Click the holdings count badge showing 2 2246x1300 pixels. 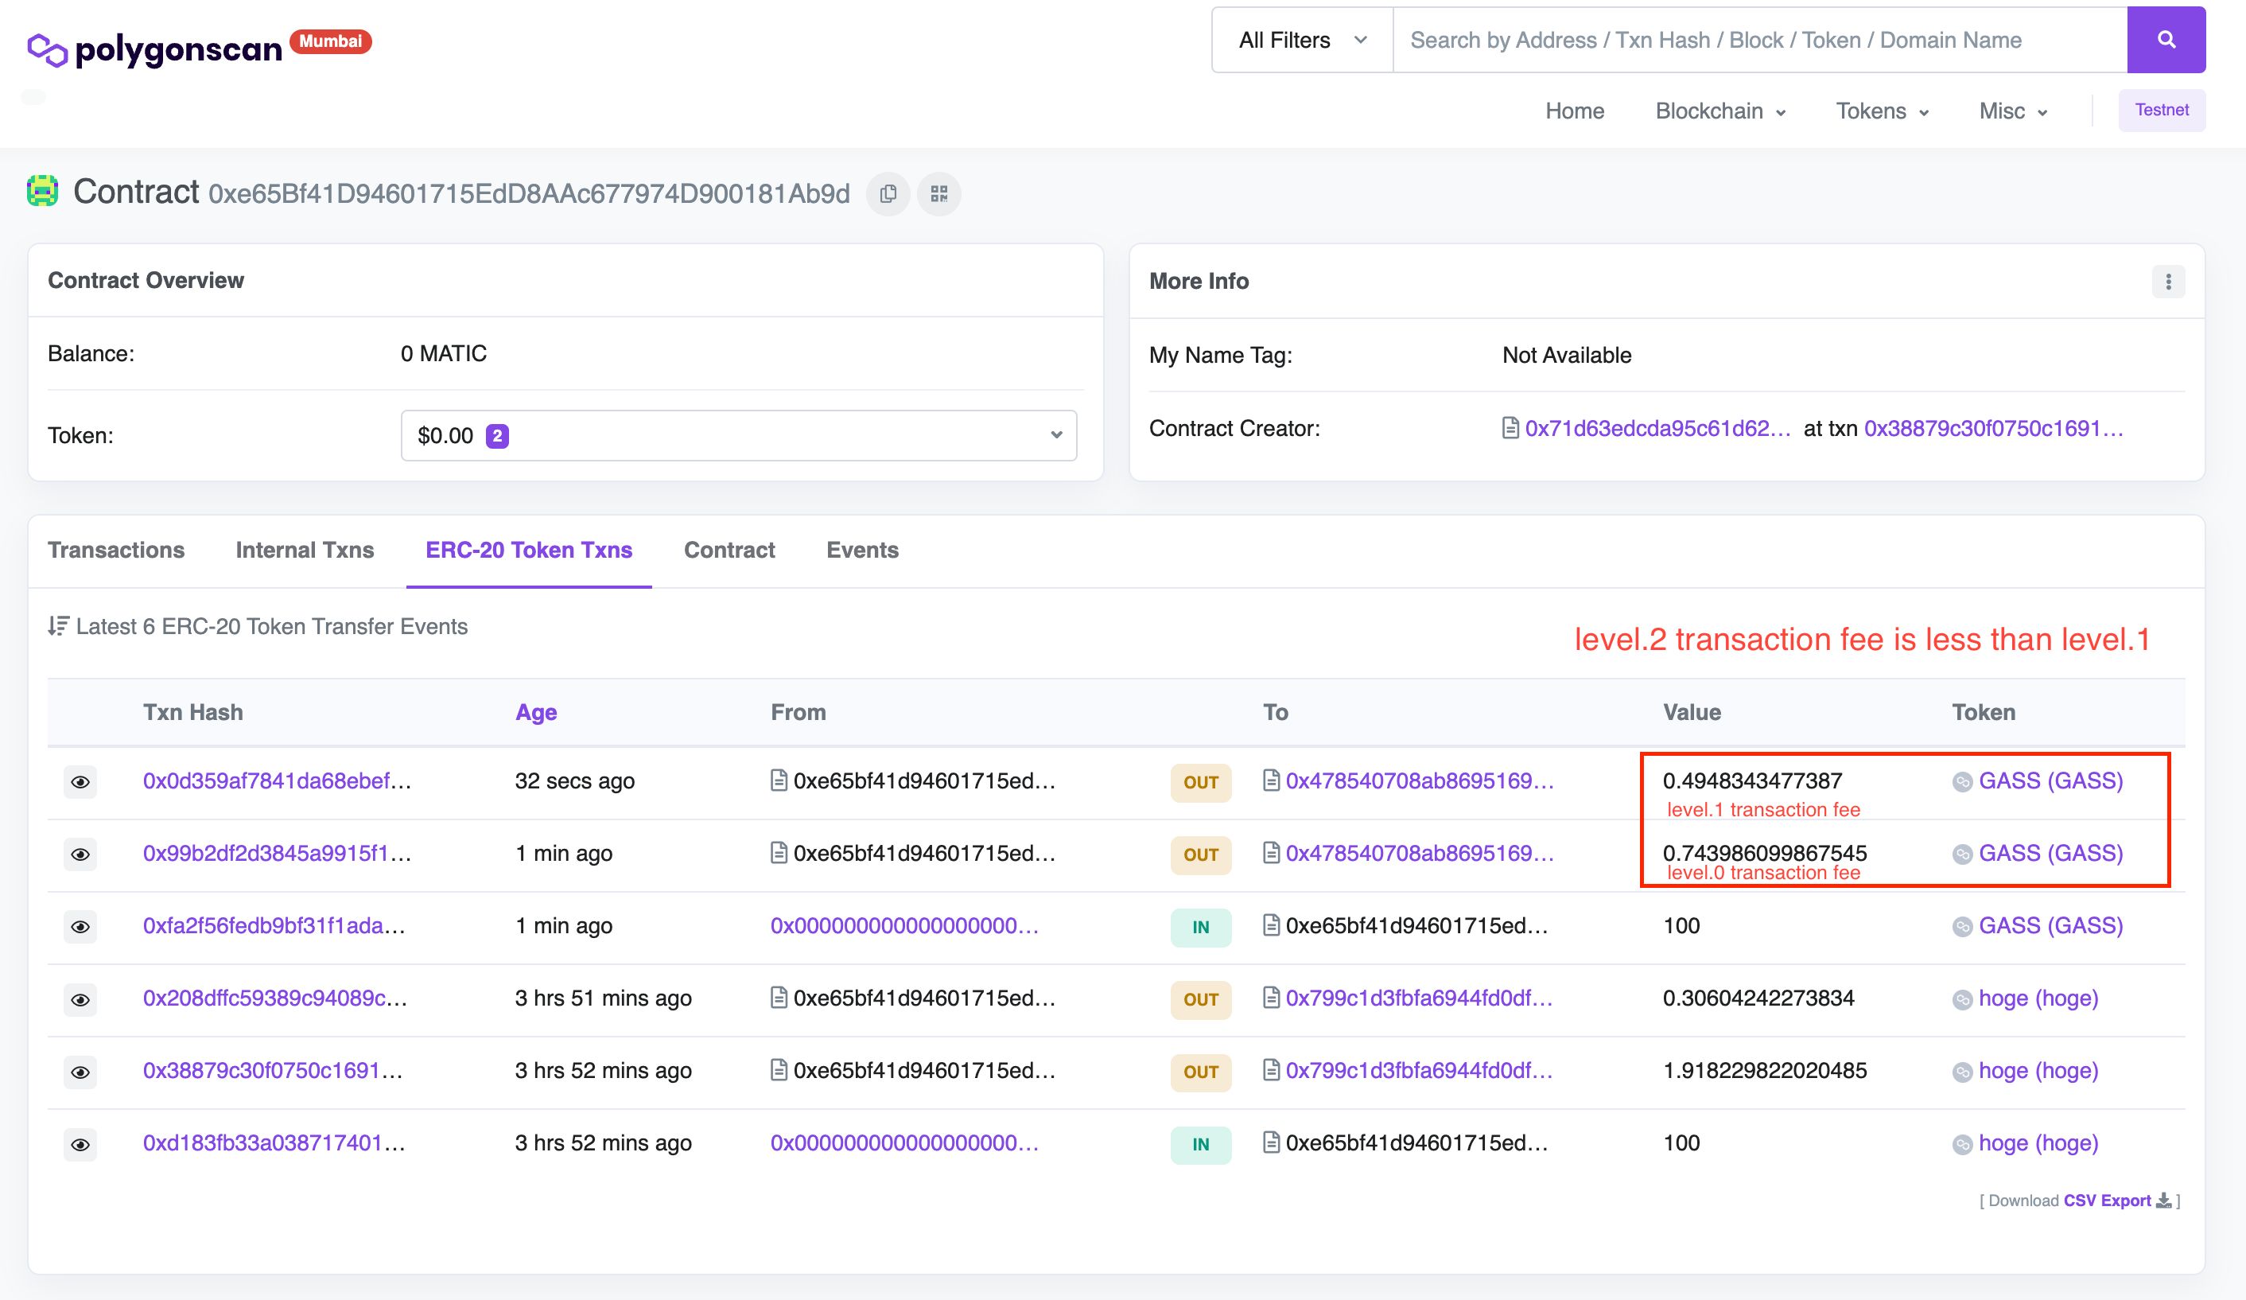click(x=497, y=436)
